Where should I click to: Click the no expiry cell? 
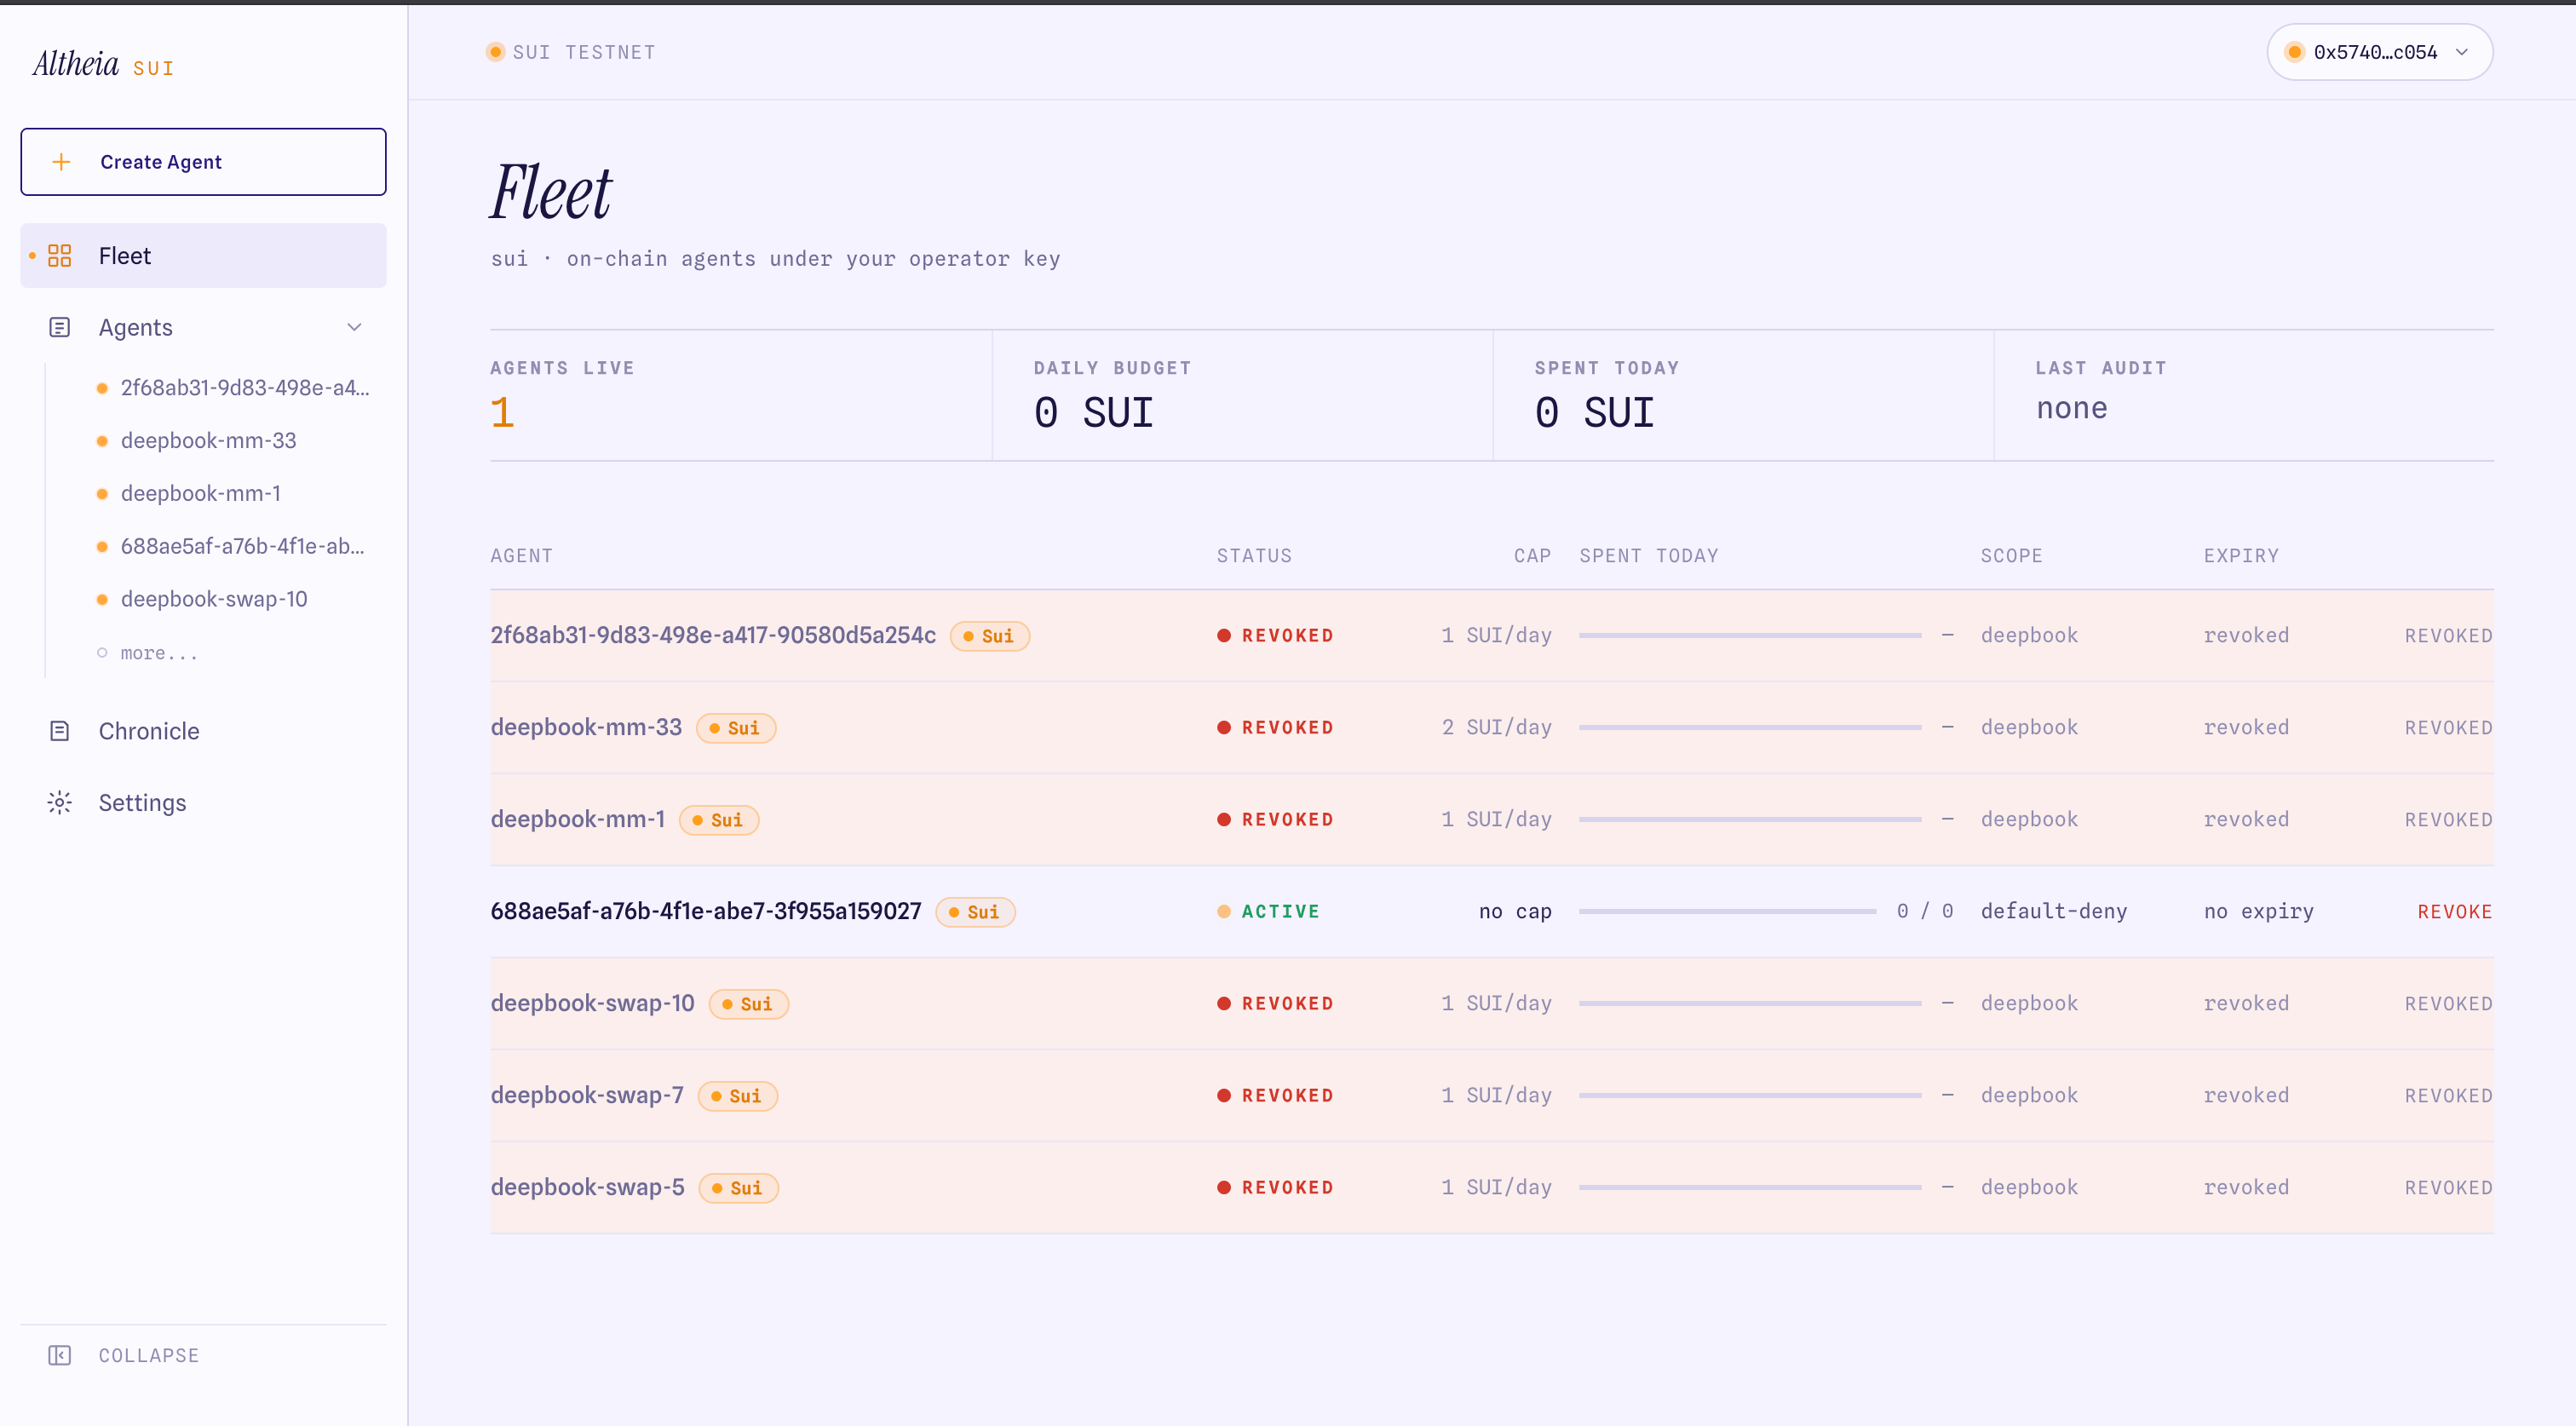coord(2259,911)
